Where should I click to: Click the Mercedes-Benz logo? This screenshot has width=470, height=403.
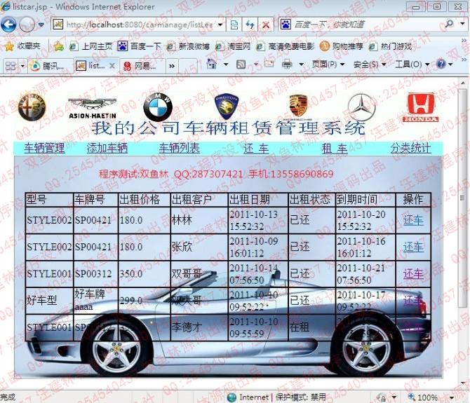[361, 107]
